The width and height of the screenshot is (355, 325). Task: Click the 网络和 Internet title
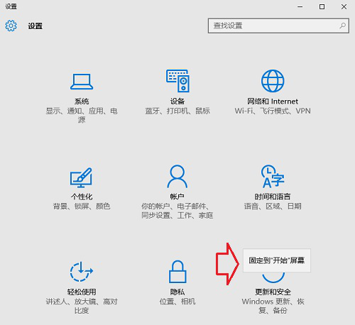click(x=273, y=101)
